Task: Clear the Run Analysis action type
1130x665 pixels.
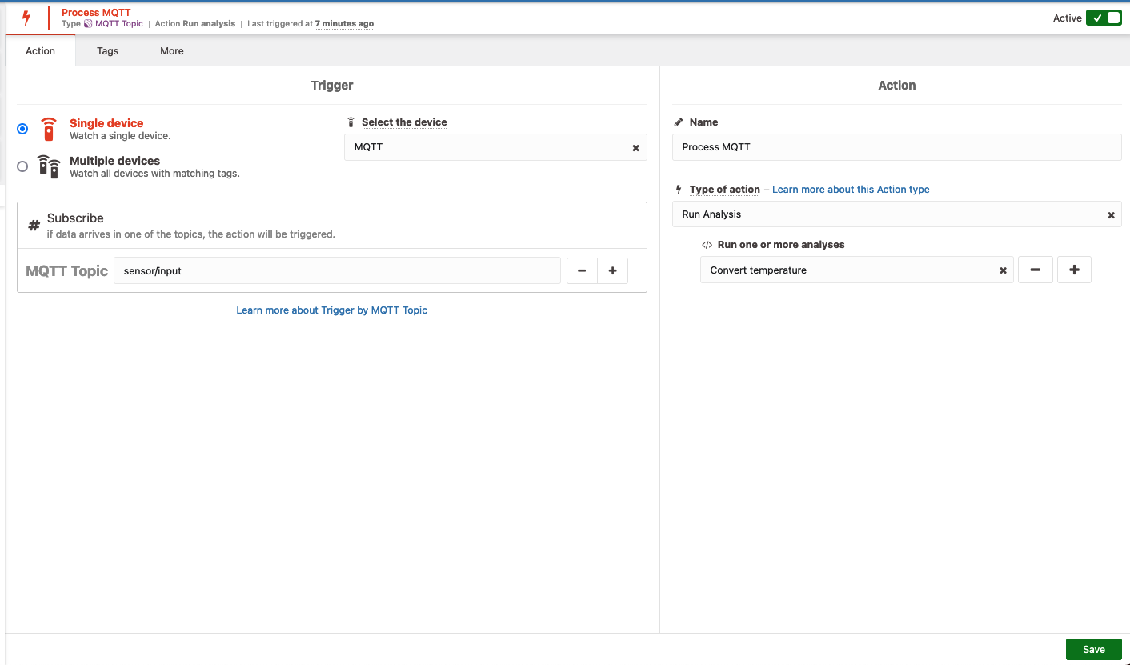Action: pyautogui.click(x=1111, y=215)
